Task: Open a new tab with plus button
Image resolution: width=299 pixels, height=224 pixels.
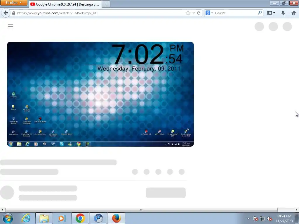Action: point(106,4)
